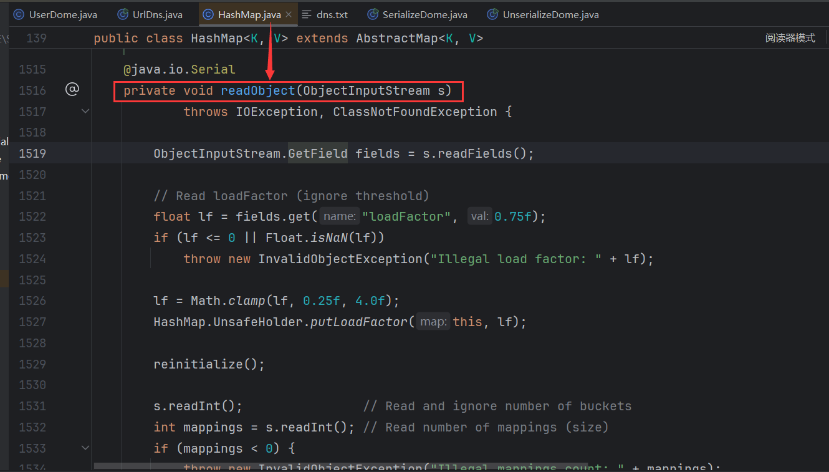Close the HashMap.java editor tab
Viewport: 829px width, 472px height.
[289, 14]
